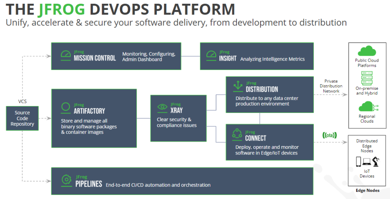The image size is (390, 199).
Task: Click the Artifactory circle icon
Action: pyautogui.click(x=66, y=107)
